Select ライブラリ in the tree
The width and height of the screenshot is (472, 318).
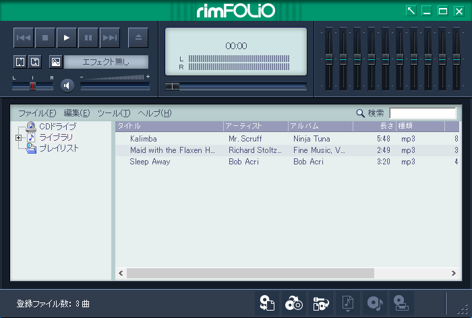[x=56, y=137]
